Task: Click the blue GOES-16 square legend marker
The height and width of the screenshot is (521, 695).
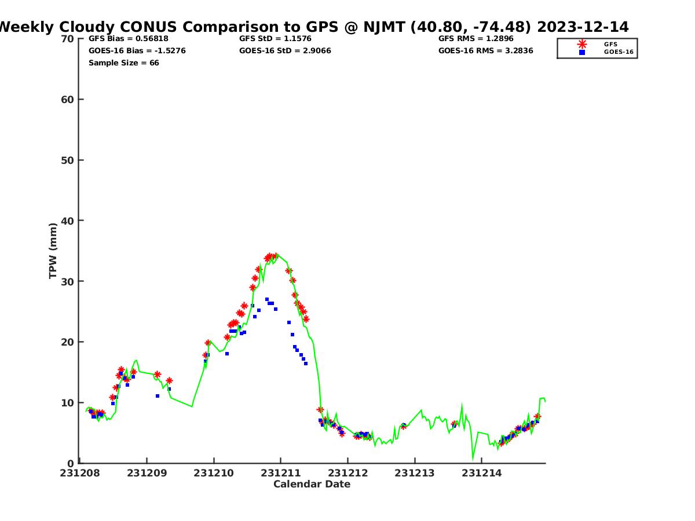Action: click(x=581, y=52)
